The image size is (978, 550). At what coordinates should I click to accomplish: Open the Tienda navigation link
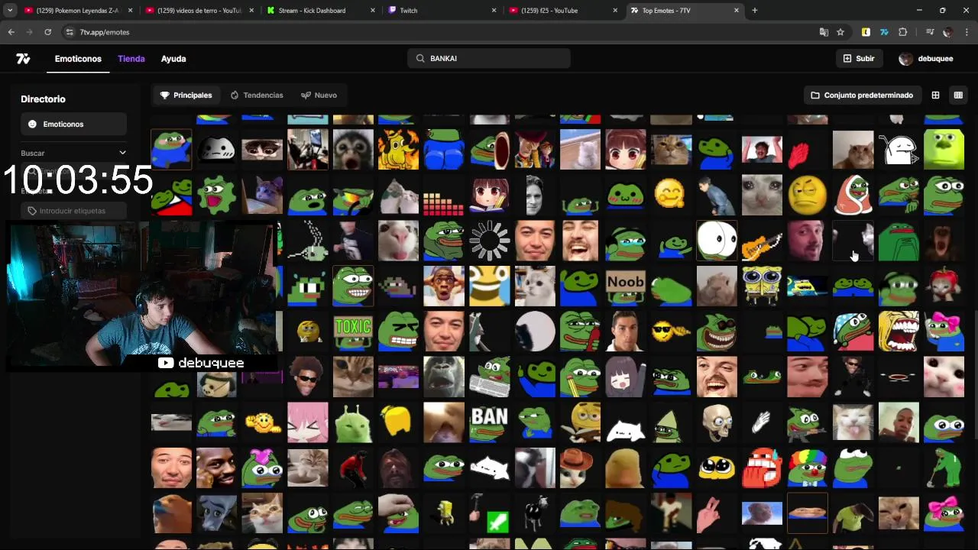click(x=131, y=59)
